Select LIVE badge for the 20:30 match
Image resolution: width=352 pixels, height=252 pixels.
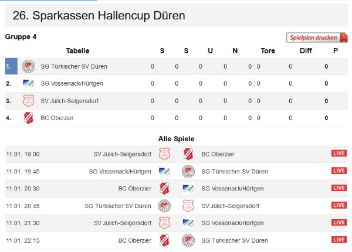[x=339, y=188]
